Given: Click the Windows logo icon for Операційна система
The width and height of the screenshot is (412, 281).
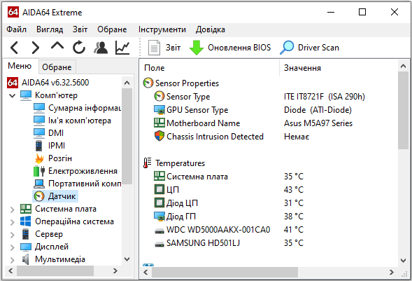Looking at the screenshot, I should (26, 221).
